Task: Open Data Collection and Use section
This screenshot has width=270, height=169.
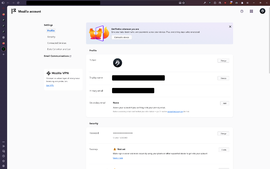Action: click(x=59, y=49)
